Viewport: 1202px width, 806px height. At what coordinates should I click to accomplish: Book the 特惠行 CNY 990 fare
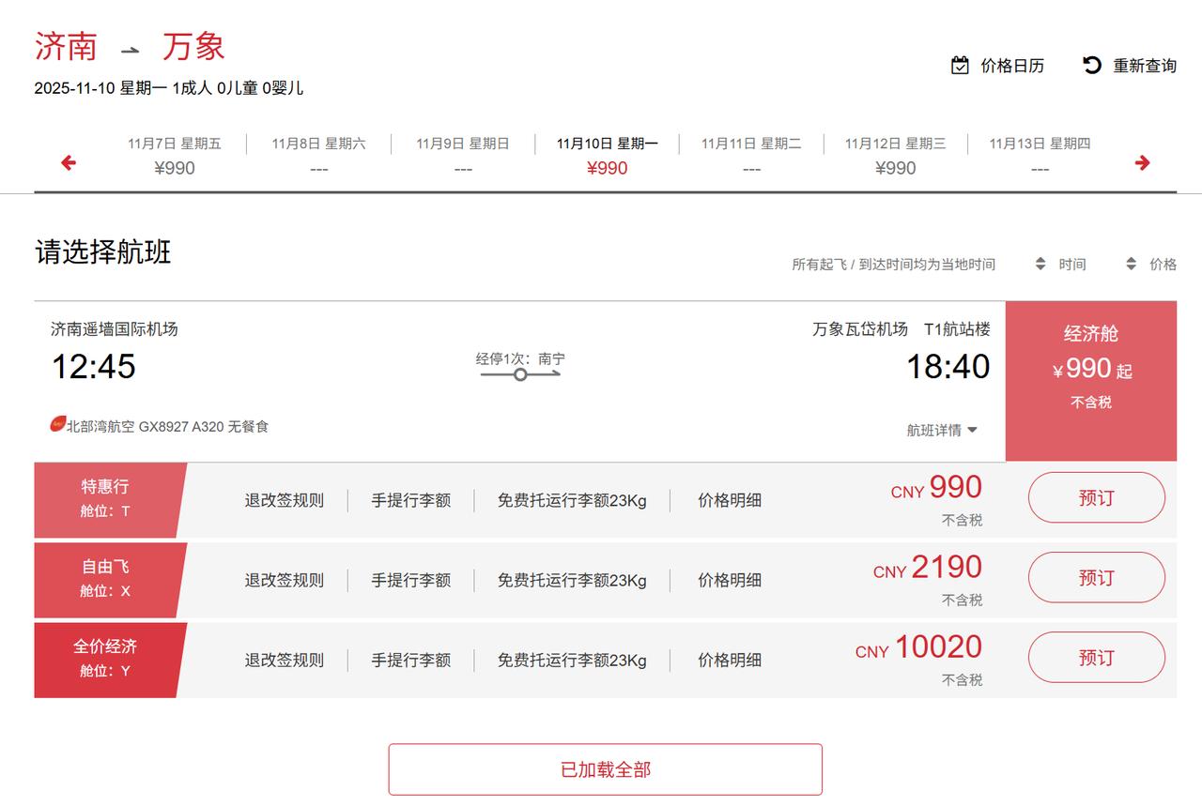click(x=1096, y=498)
